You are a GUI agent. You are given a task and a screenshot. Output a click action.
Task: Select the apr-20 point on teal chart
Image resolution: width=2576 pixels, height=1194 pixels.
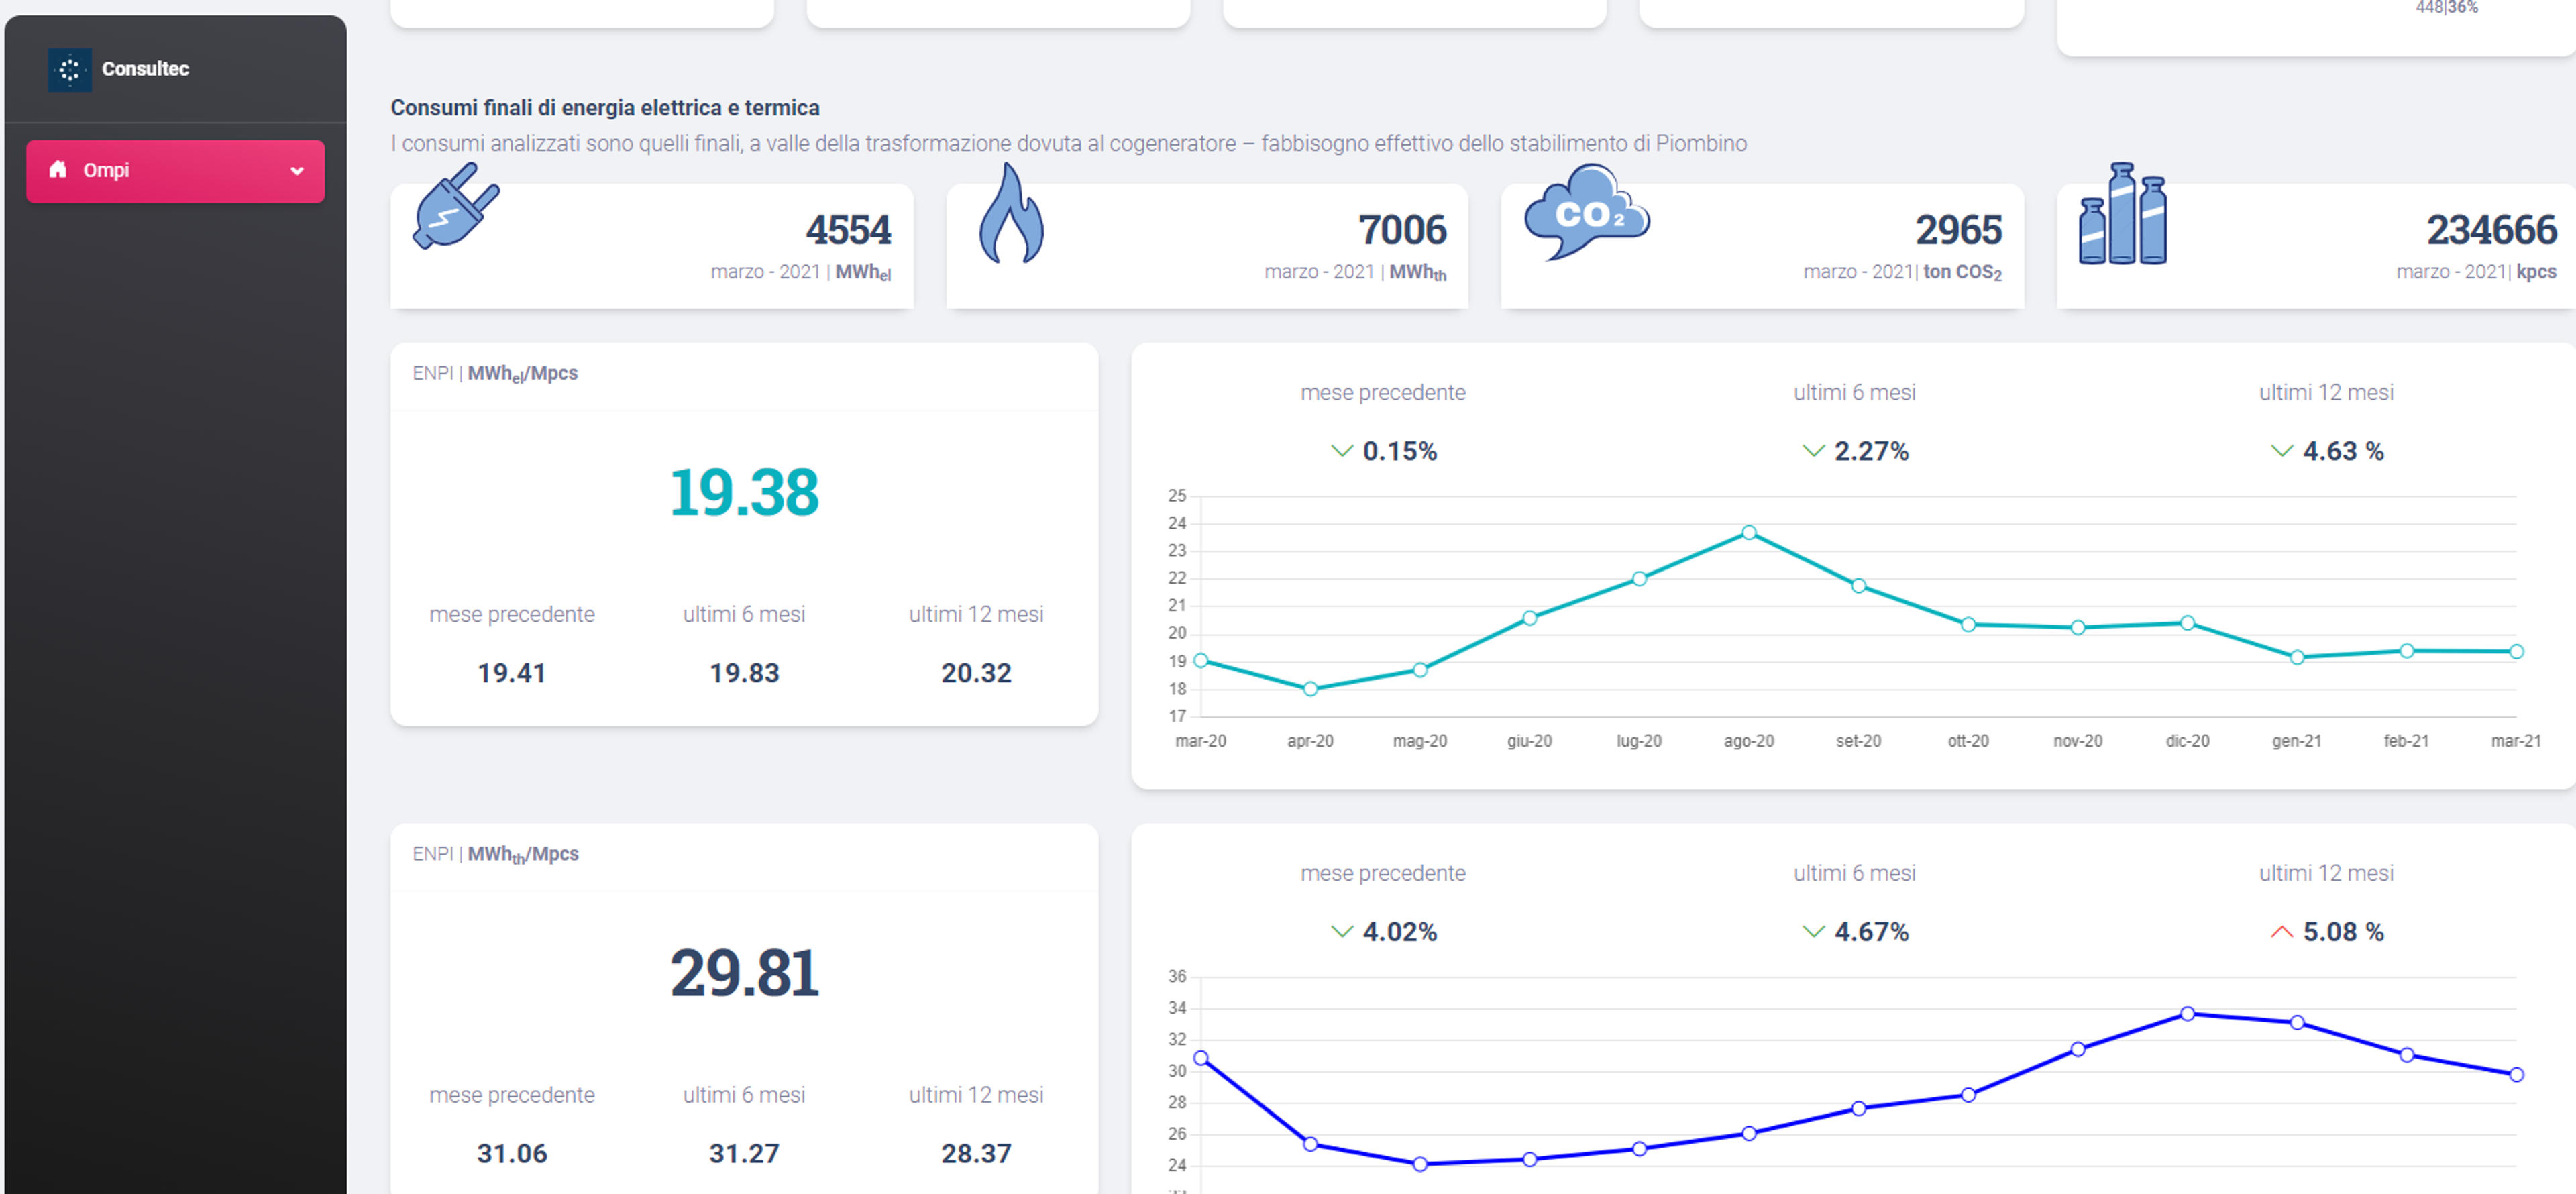(x=1310, y=688)
